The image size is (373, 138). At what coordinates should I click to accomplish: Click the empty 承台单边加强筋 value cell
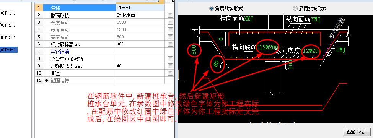(x=140, y=58)
